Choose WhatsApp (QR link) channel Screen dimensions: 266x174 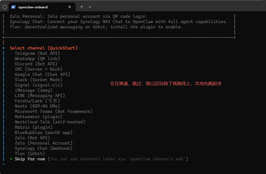[x=37, y=58]
